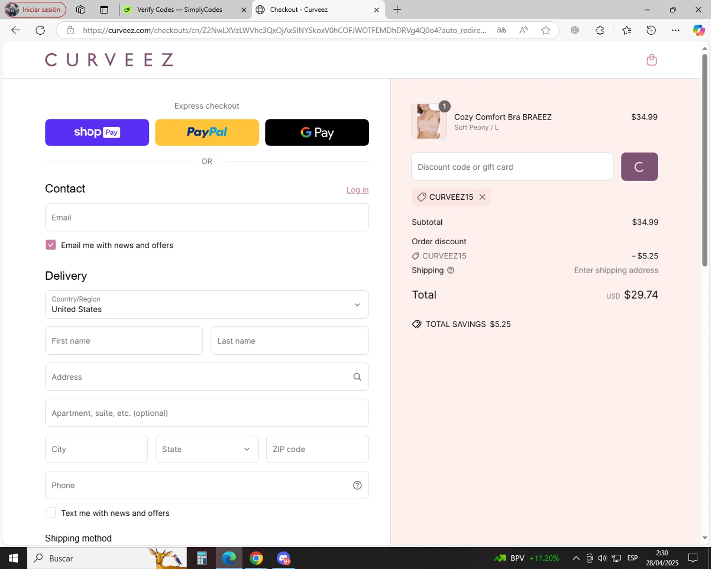Open the volume control icon
This screenshot has width=711, height=569.
602,558
